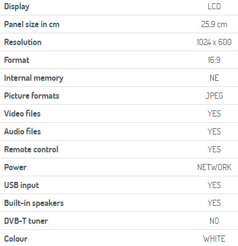This screenshot has height=246, width=238.
Task: Click the Video files label
Action: (22, 113)
